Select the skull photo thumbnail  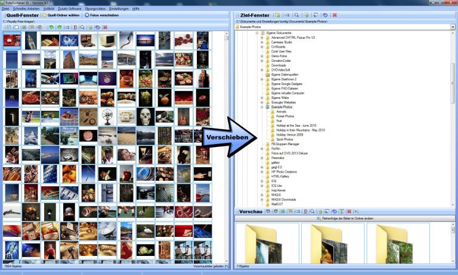point(145,116)
